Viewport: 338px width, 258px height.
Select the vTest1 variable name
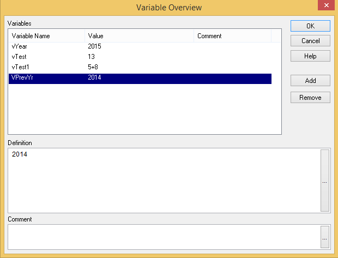pyautogui.click(x=21, y=67)
